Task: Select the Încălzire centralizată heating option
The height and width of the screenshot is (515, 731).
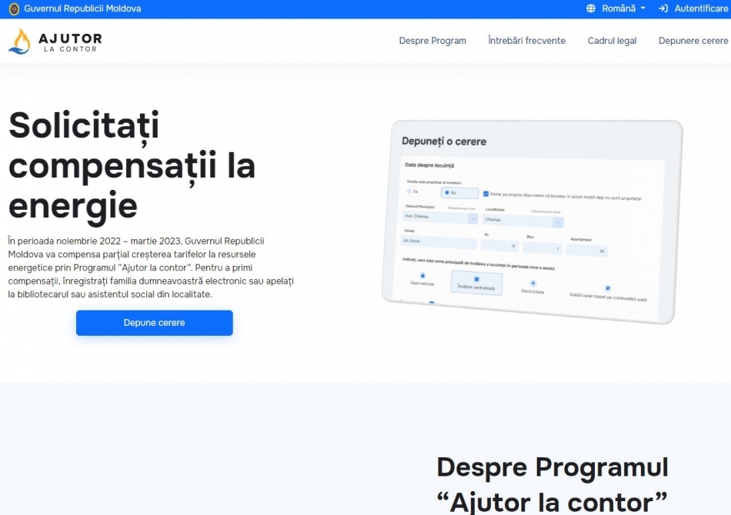Action: [476, 281]
